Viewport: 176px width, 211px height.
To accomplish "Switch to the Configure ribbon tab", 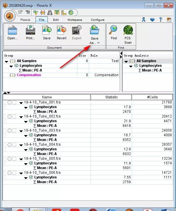I will [98, 20].
